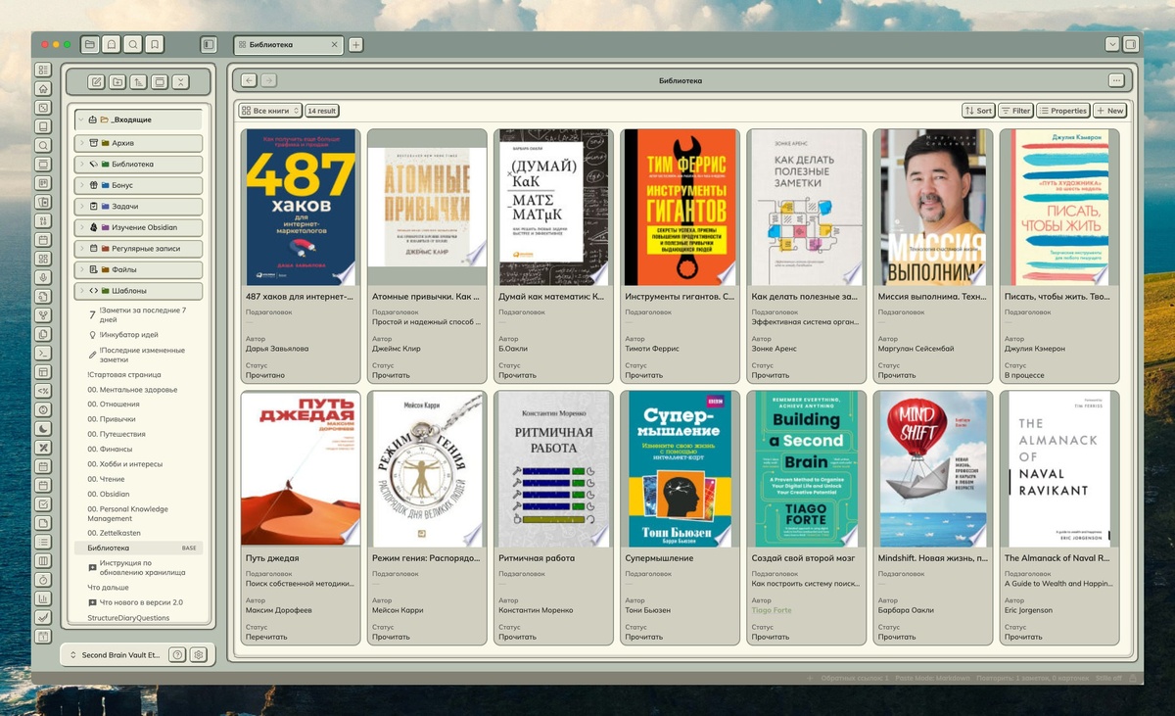The height and width of the screenshot is (716, 1175).
Task: Open the Building a Second Brain cover
Action: point(805,468)
